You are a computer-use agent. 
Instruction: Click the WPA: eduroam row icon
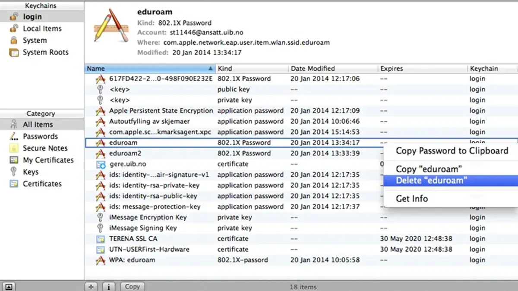point(100,260)
